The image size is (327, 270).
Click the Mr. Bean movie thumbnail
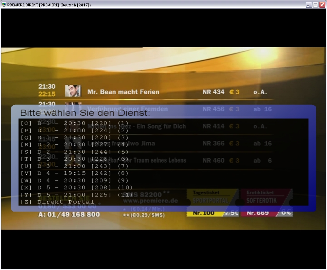click(x=73, y=91)
